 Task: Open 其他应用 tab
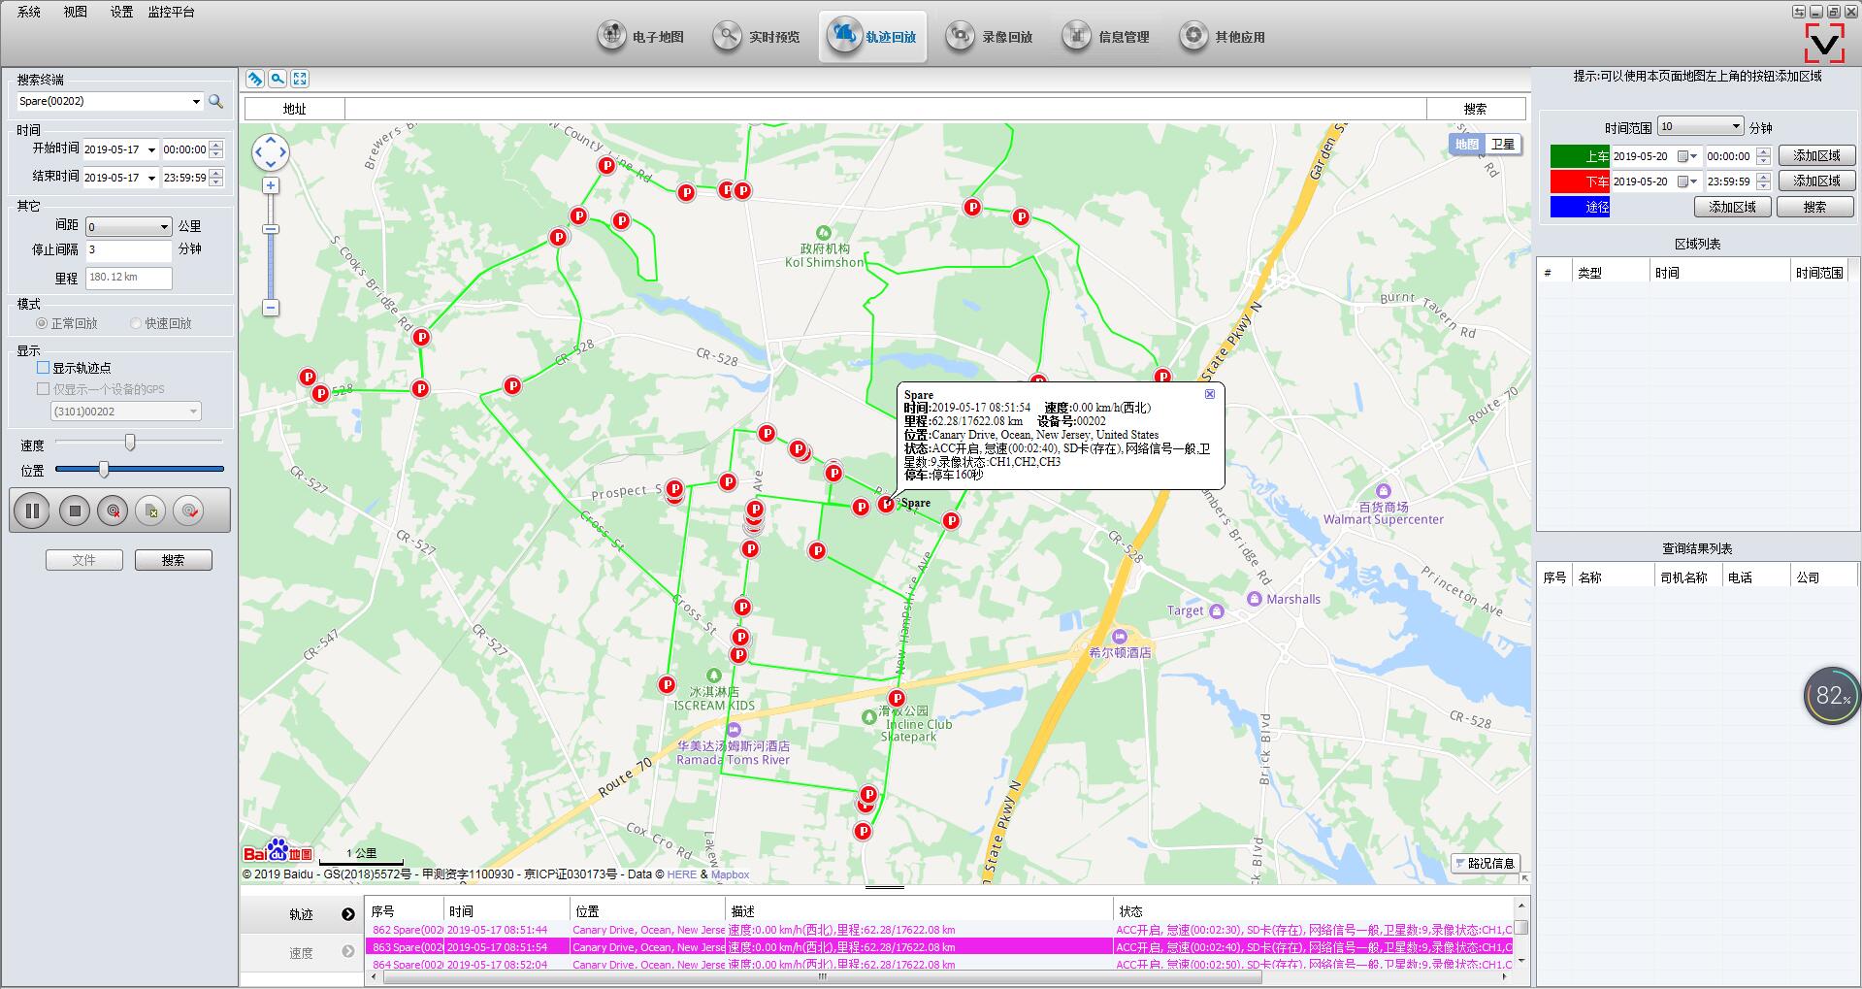1222,37
